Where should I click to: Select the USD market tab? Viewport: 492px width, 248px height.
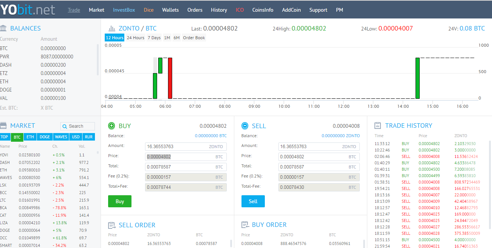click(76, 137)
